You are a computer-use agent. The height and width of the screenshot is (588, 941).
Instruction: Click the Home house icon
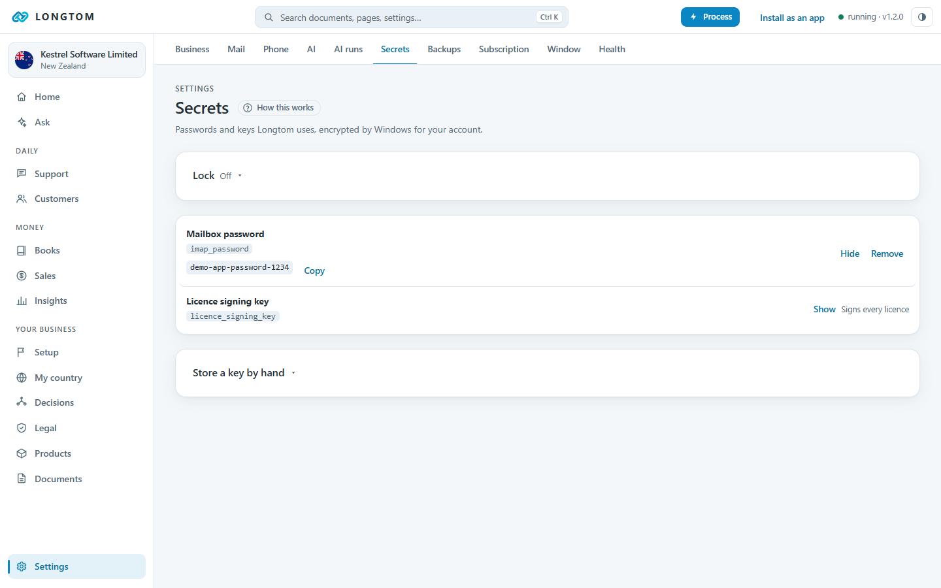tap(22, 97)
